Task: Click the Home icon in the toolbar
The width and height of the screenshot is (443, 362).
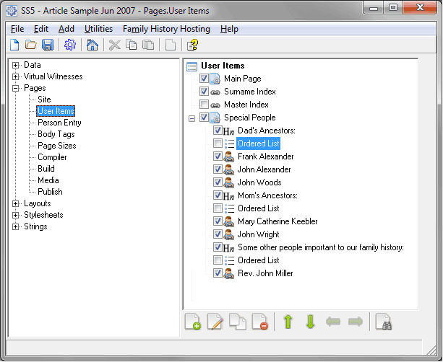Action: click(x=92, y=45)
